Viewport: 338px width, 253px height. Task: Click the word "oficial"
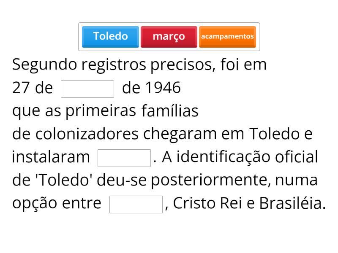click(x=296, y=157)
